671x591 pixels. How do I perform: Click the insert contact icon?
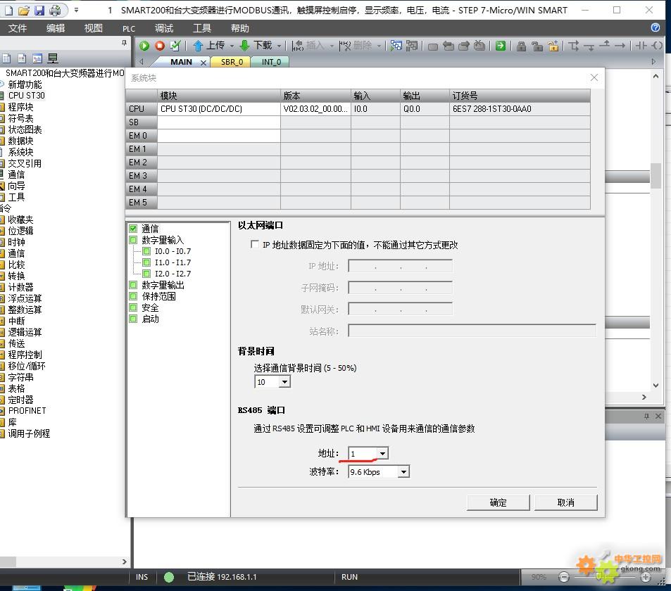click(x=641, y=45)
